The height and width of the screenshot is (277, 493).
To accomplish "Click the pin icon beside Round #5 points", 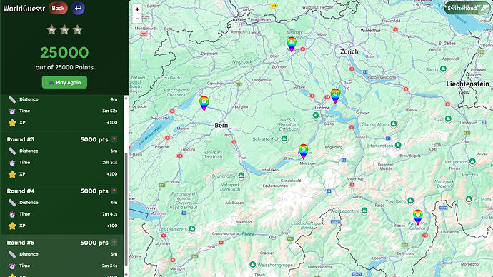I will [114, 243].
